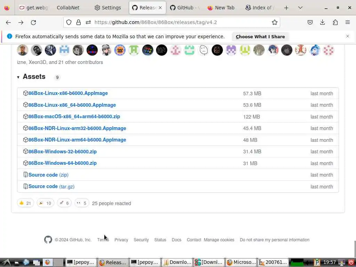356x267 pixels.
Task: Go back using the browser back arrow
Action: pyautogui.click(x=8, y=22)
